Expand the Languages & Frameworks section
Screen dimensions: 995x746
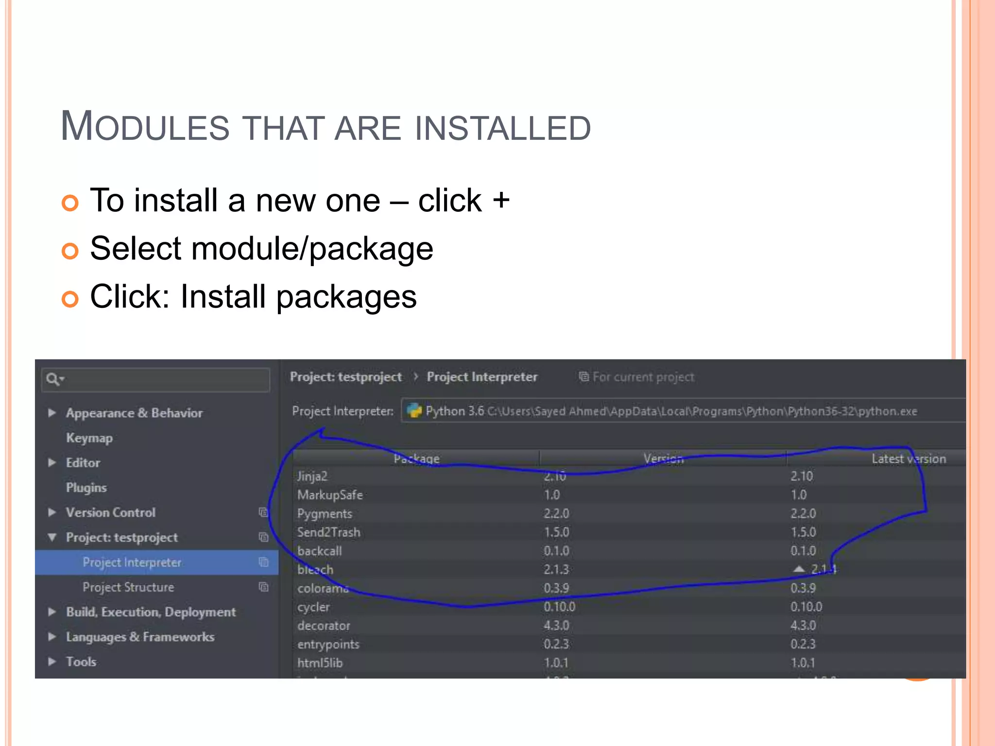tap(52, 637)
